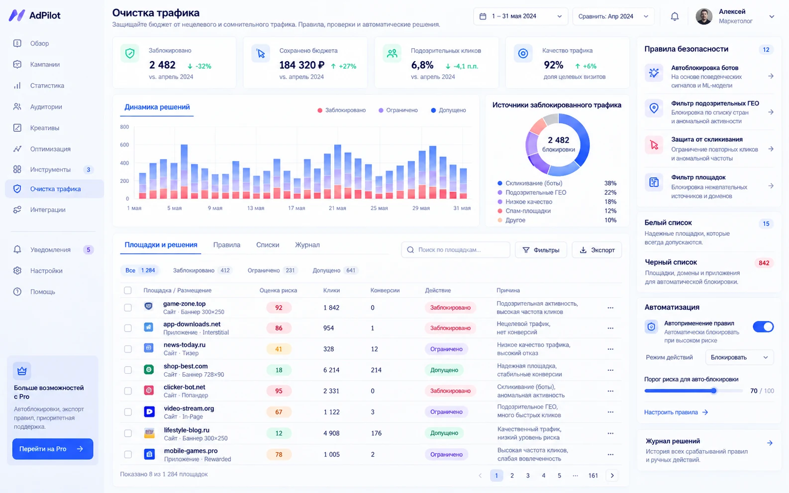Click the Креативы sidebar icon

[x=17, y=128]
